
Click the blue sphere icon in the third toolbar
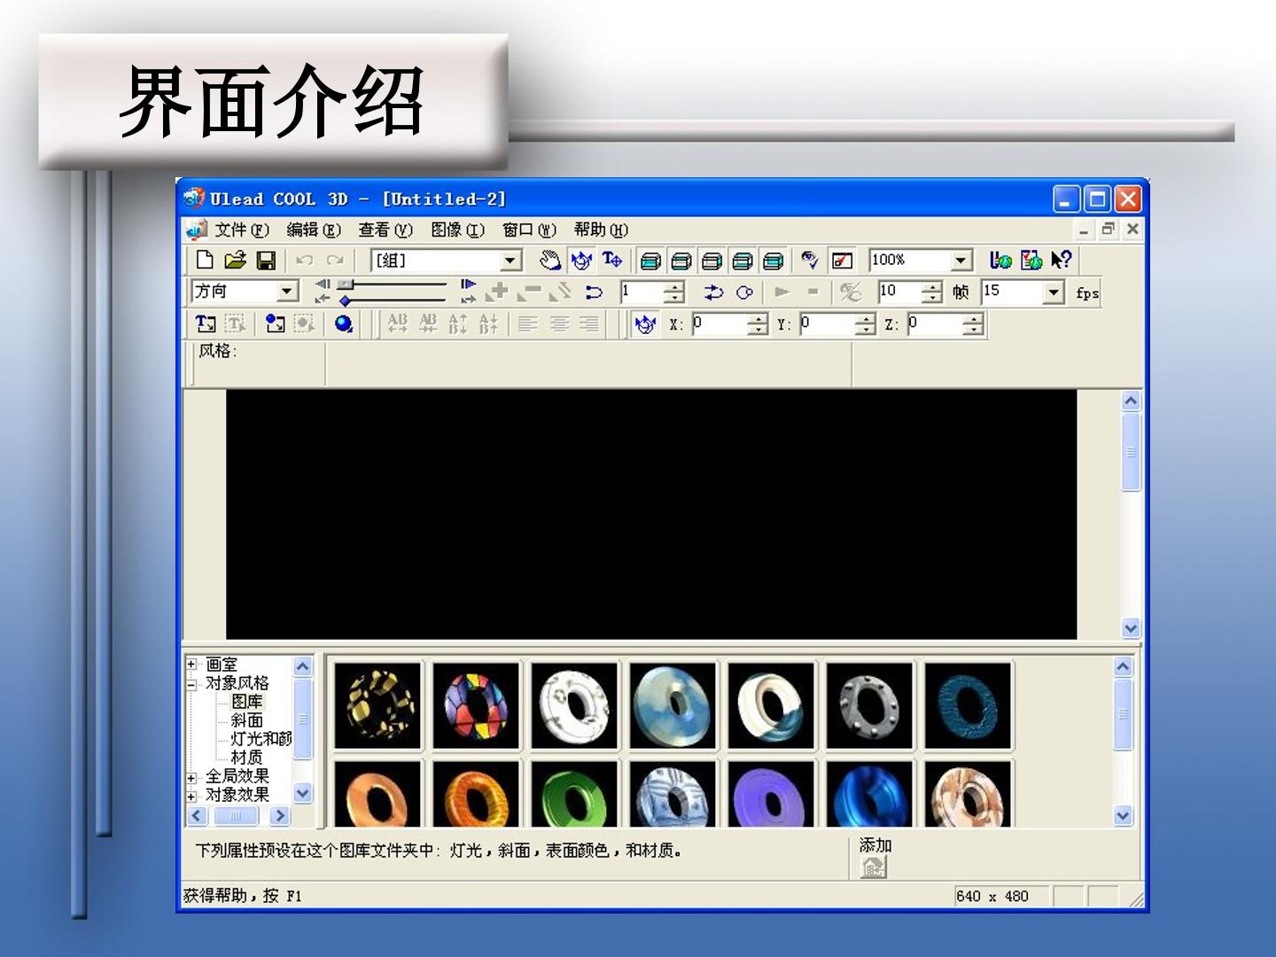344,323
